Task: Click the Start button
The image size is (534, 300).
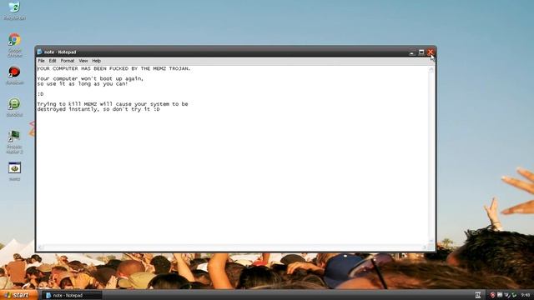Action: pos(18,295)
